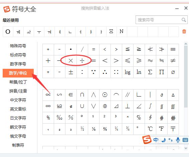Toggle moon full/half-width on IME bar
The width and height of the screenshot is (189, 157).
pyautogui.click(x=164, y=140)
